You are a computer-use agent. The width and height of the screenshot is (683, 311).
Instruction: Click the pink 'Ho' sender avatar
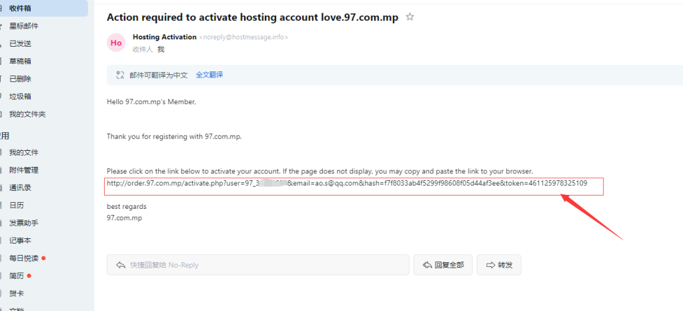pos(116,43)
